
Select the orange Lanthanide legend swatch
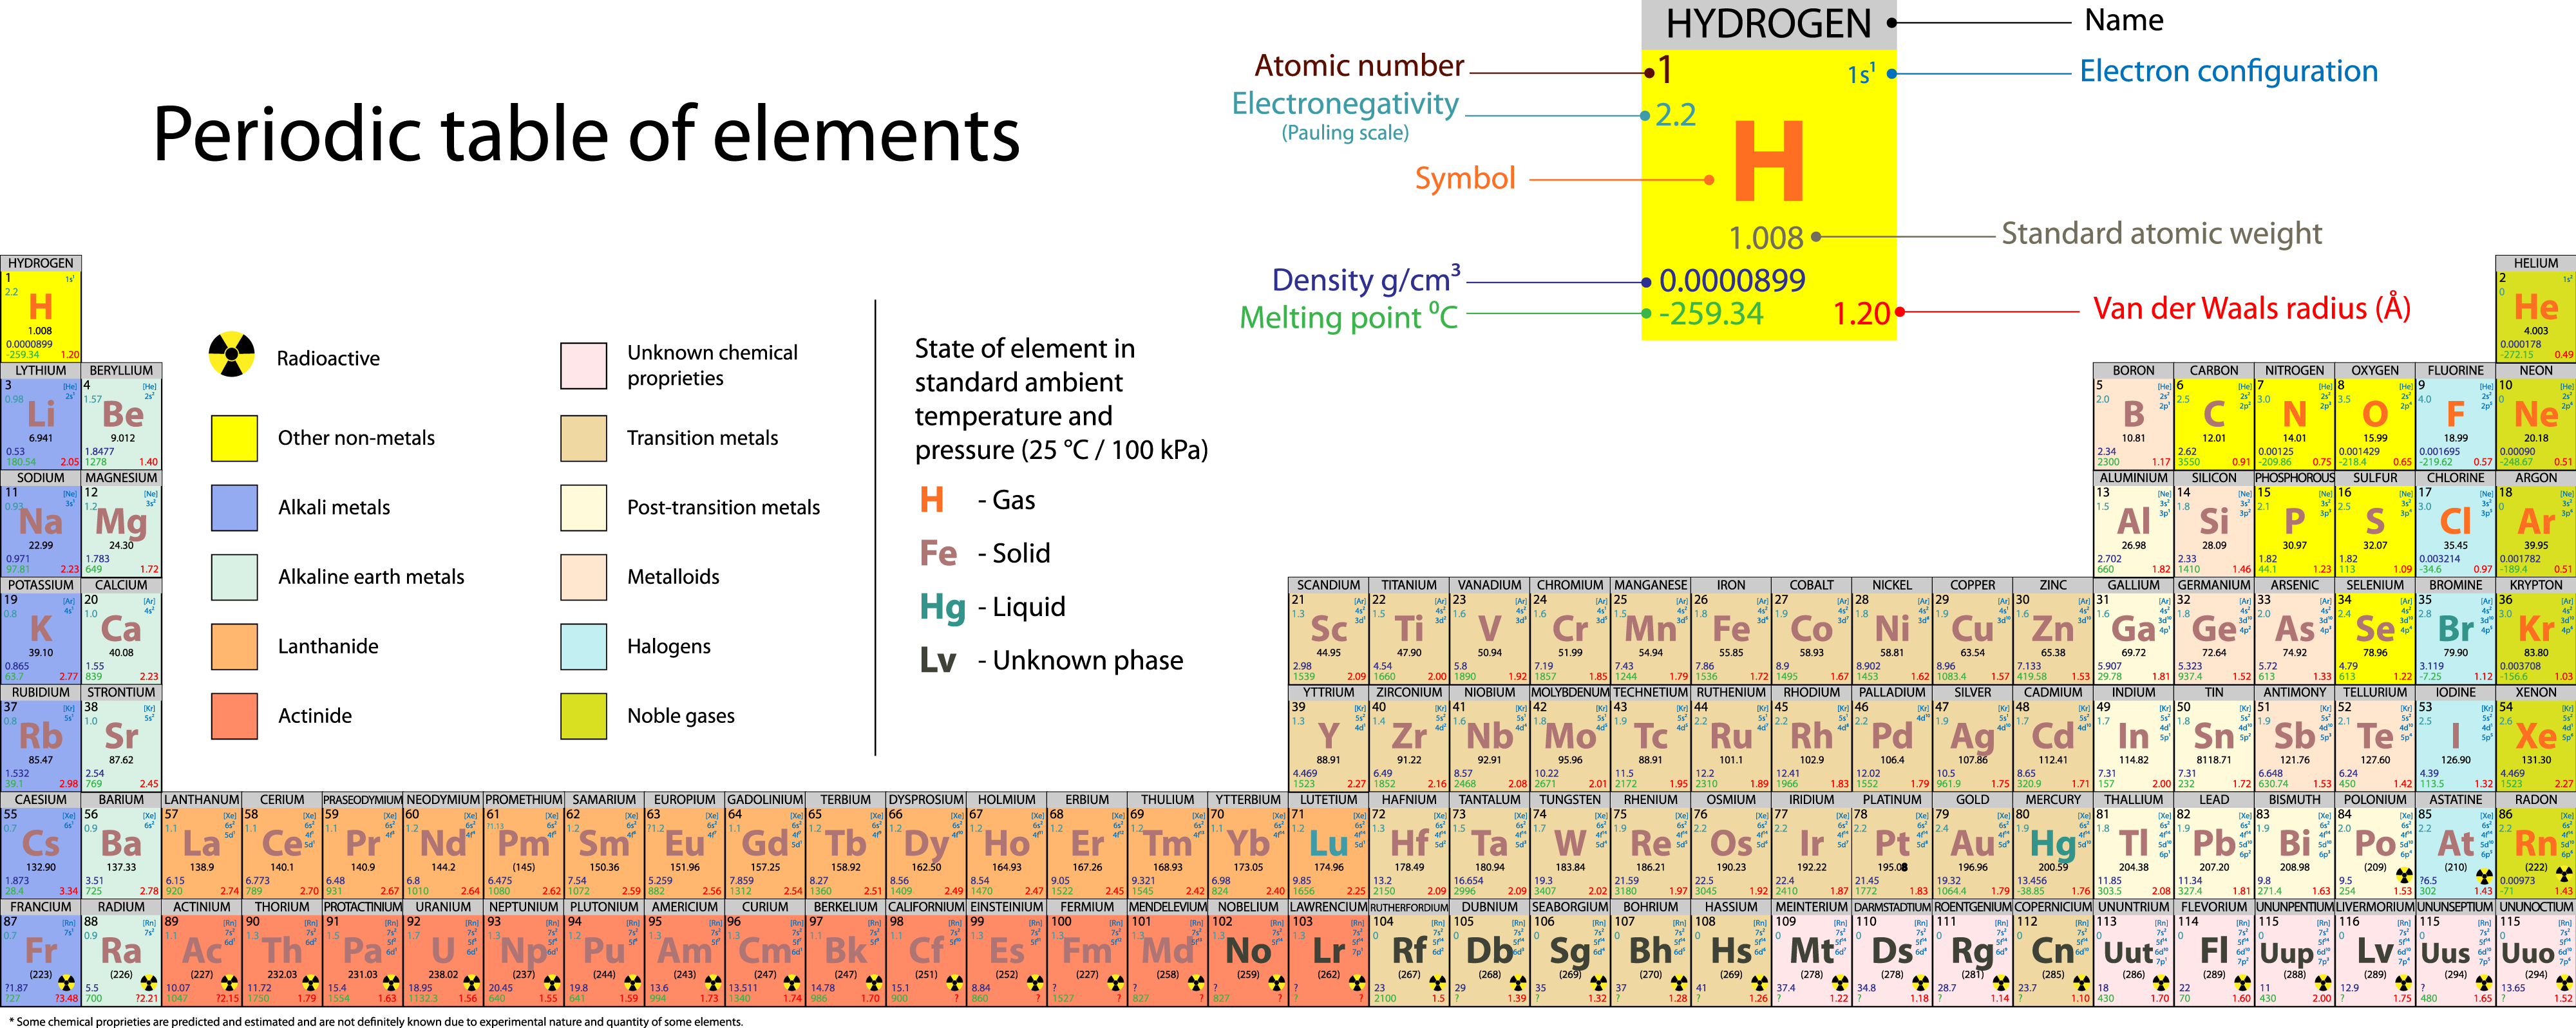[x=234, y=646]
